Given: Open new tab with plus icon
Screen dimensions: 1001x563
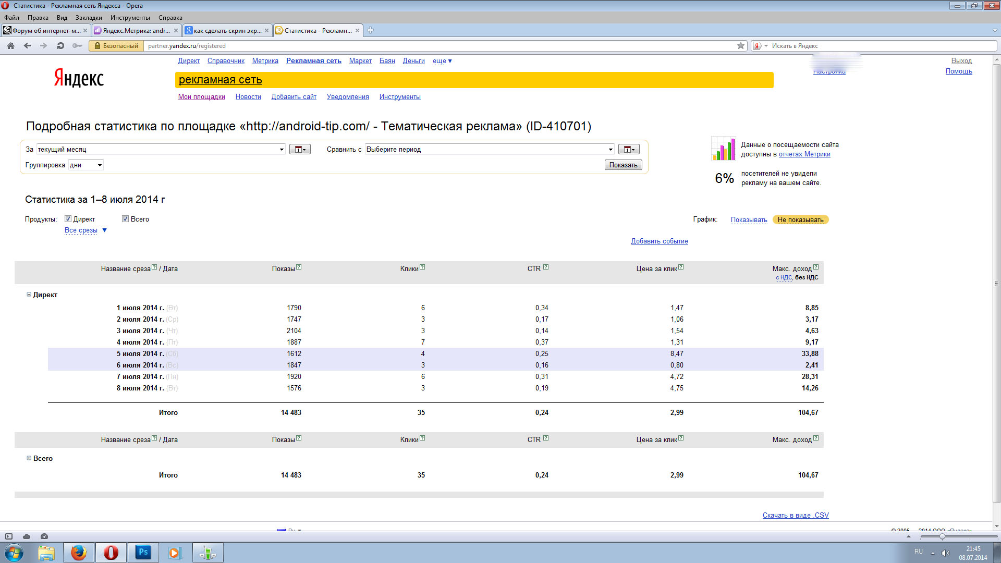Looking at the screenshot, I should (x=370, y=30).
